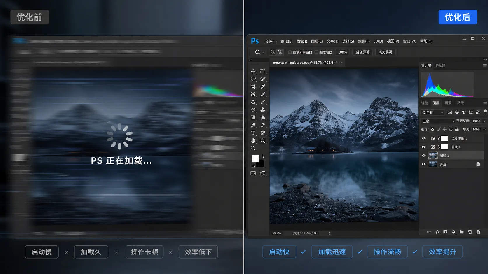Click the 优化后 badge
The height and width of the screenshot is (274, 488).
458,17
